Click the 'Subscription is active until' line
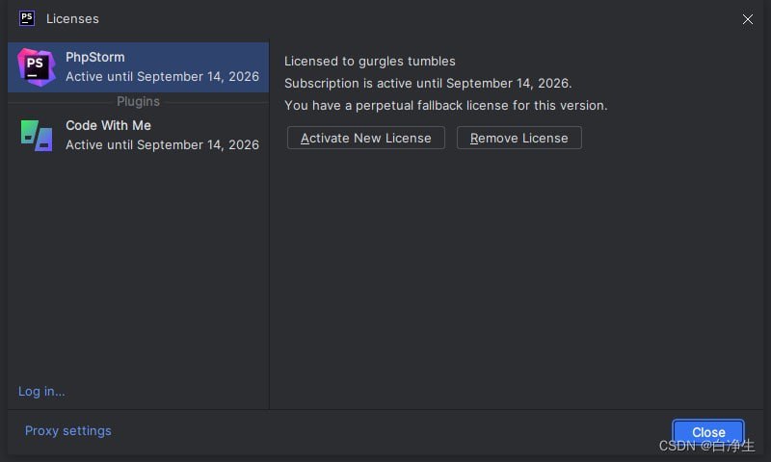771x462 pixels. (x=428, y=83)
